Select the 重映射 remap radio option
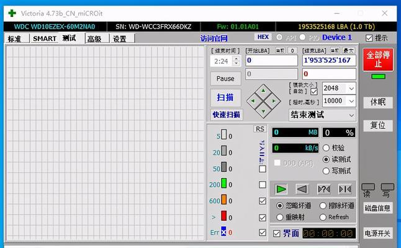Viewport: 401px width, 248px height. [279, 217]
